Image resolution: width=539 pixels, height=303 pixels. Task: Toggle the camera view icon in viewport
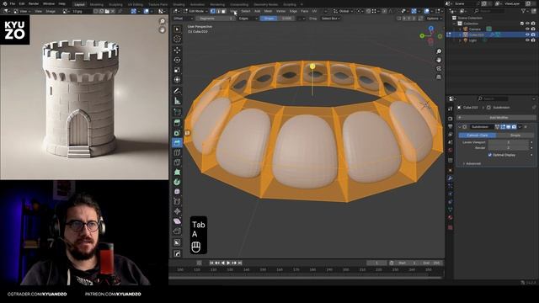(439, 68)
